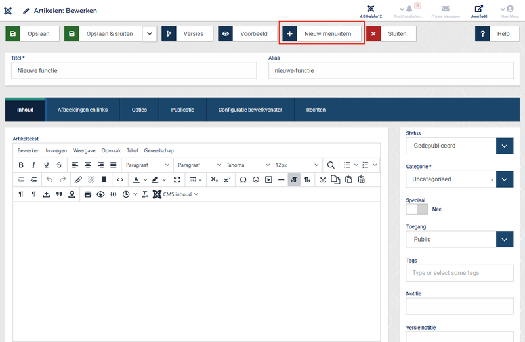This screenshot has width=525, height=342.
Task: Insert special character with omega icon
Action: [243, 179]
